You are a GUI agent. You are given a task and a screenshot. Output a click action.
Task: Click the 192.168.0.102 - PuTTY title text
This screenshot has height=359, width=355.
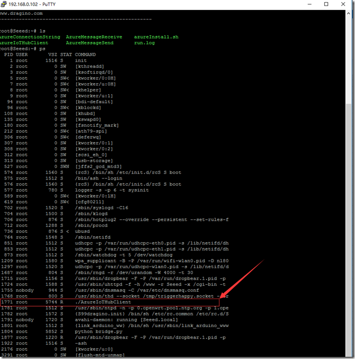[32, 4]
